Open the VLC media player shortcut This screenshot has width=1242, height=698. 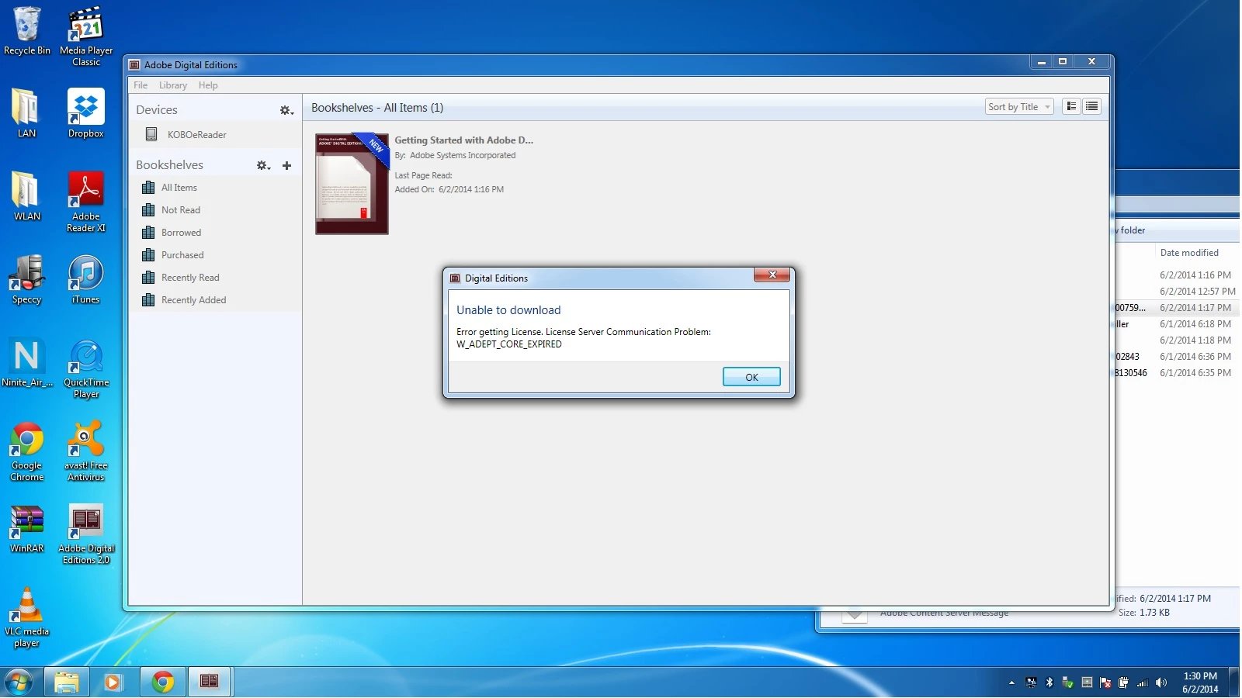point(26,617)
